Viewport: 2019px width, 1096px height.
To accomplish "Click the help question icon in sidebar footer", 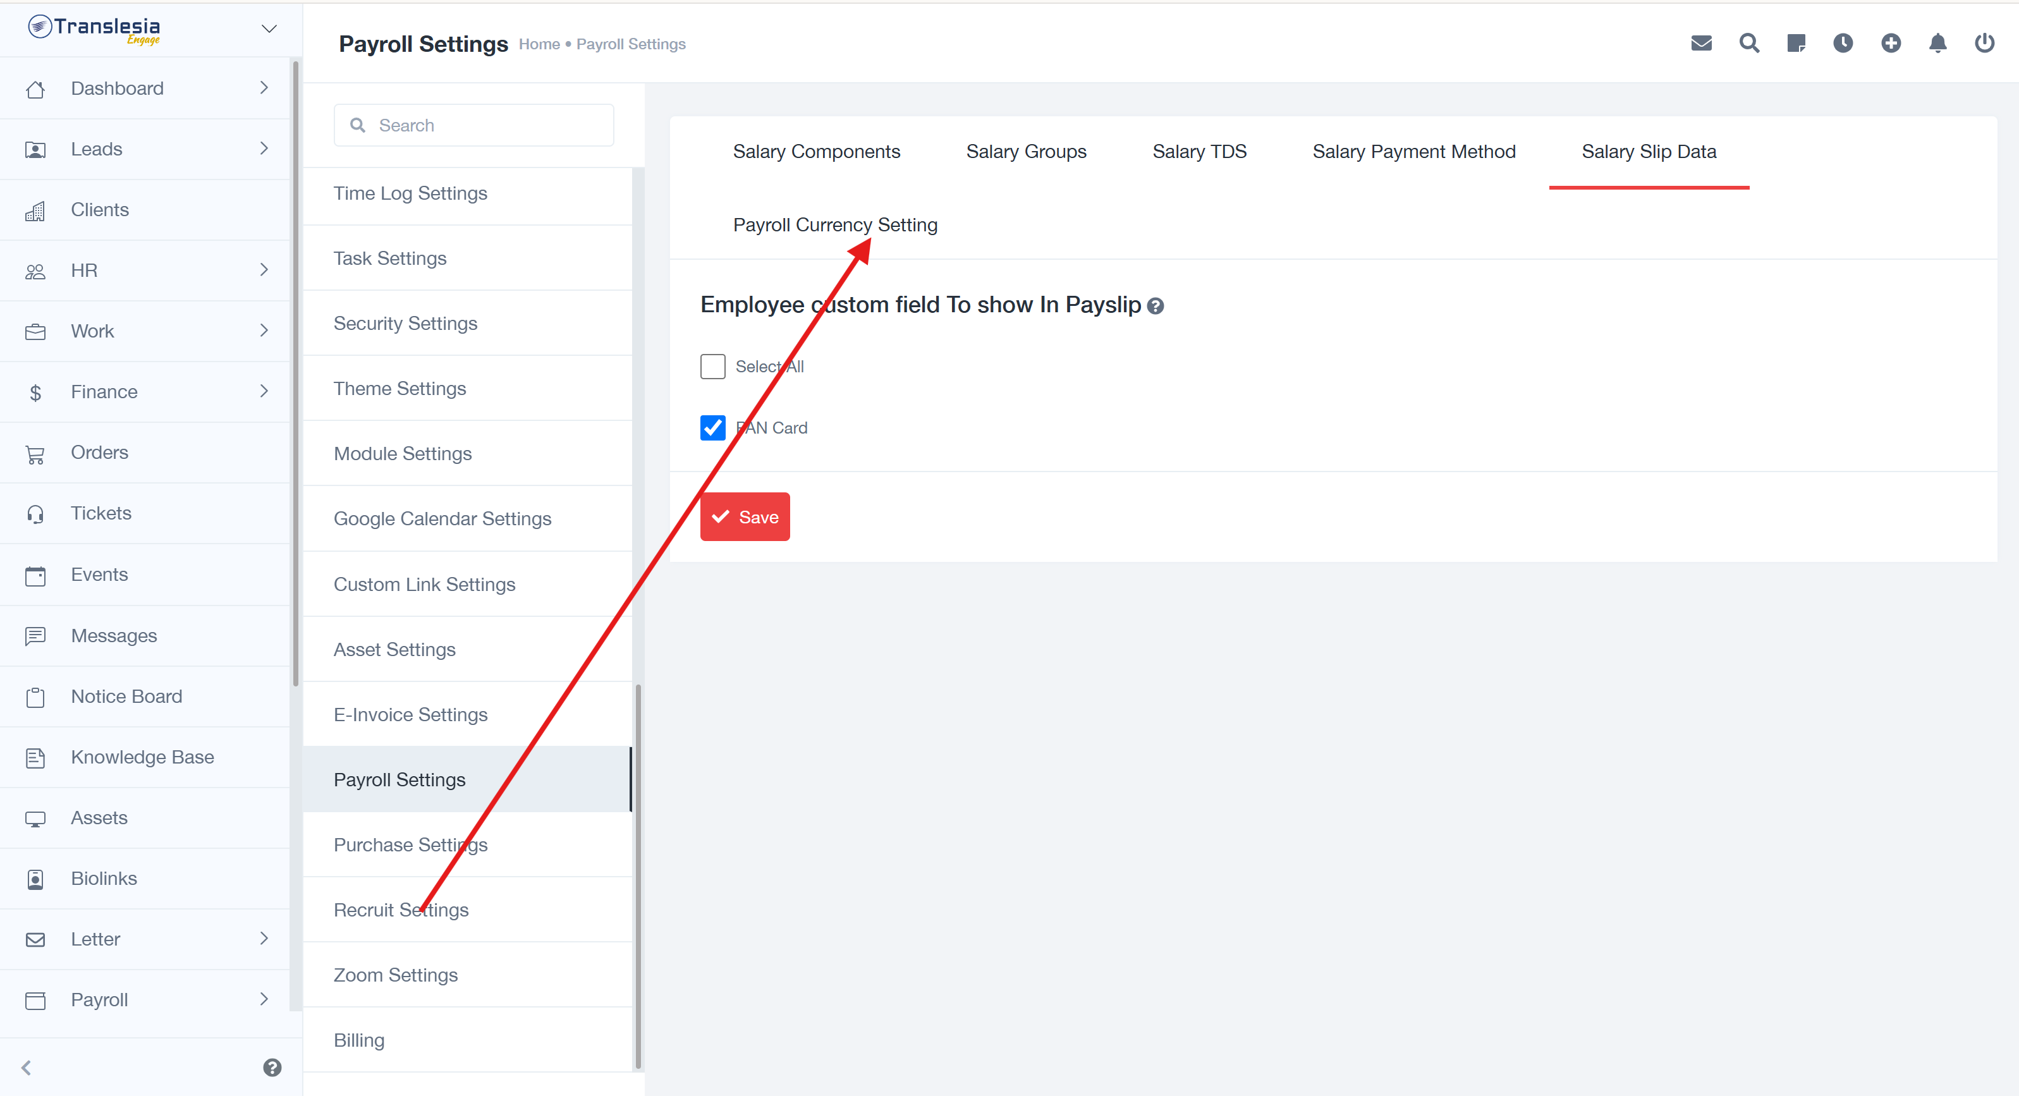I will [x=272, y=1067].
